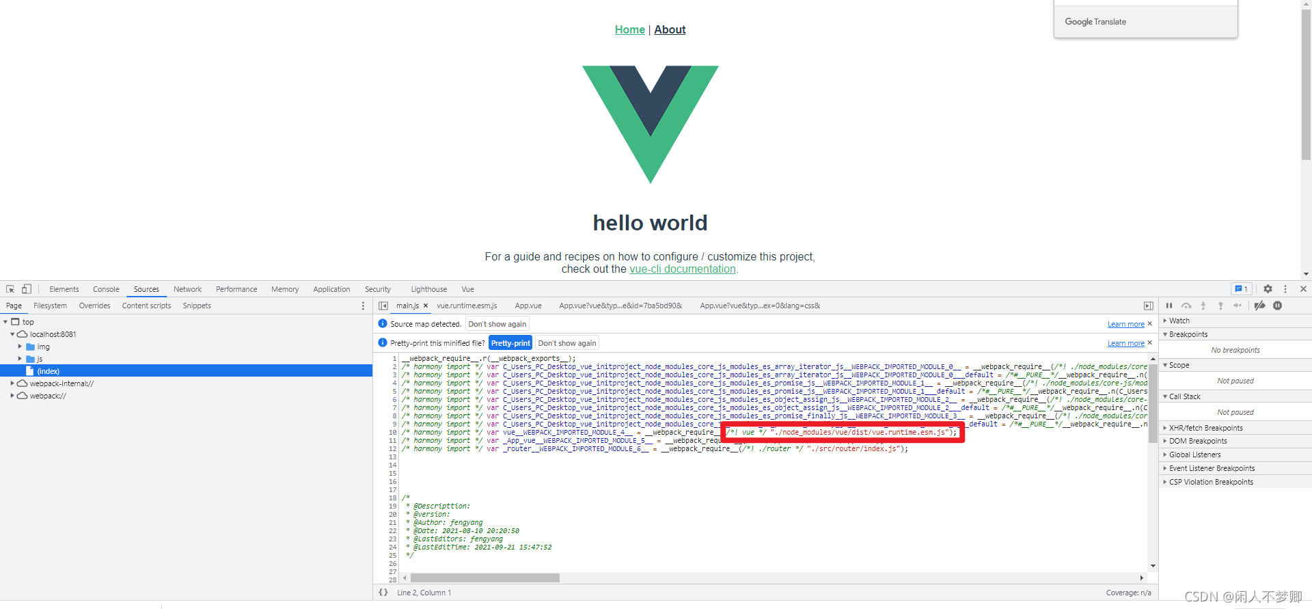Expand the webpack-internal:// node
The width and height of the screenshot is (1312, 609).
click(12, 383)
